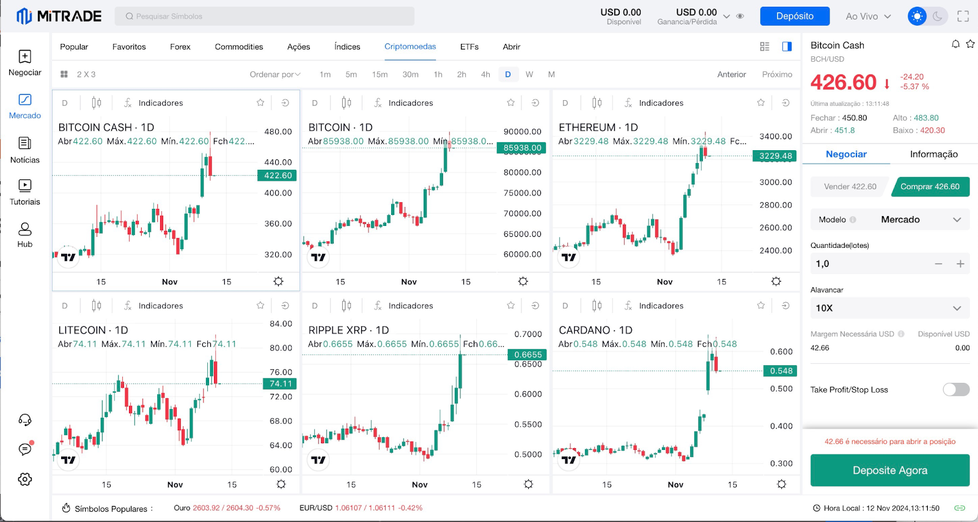The image size is (978, 522).
Task: Open chart settings gear on Cardano chart
Action: 781,484
